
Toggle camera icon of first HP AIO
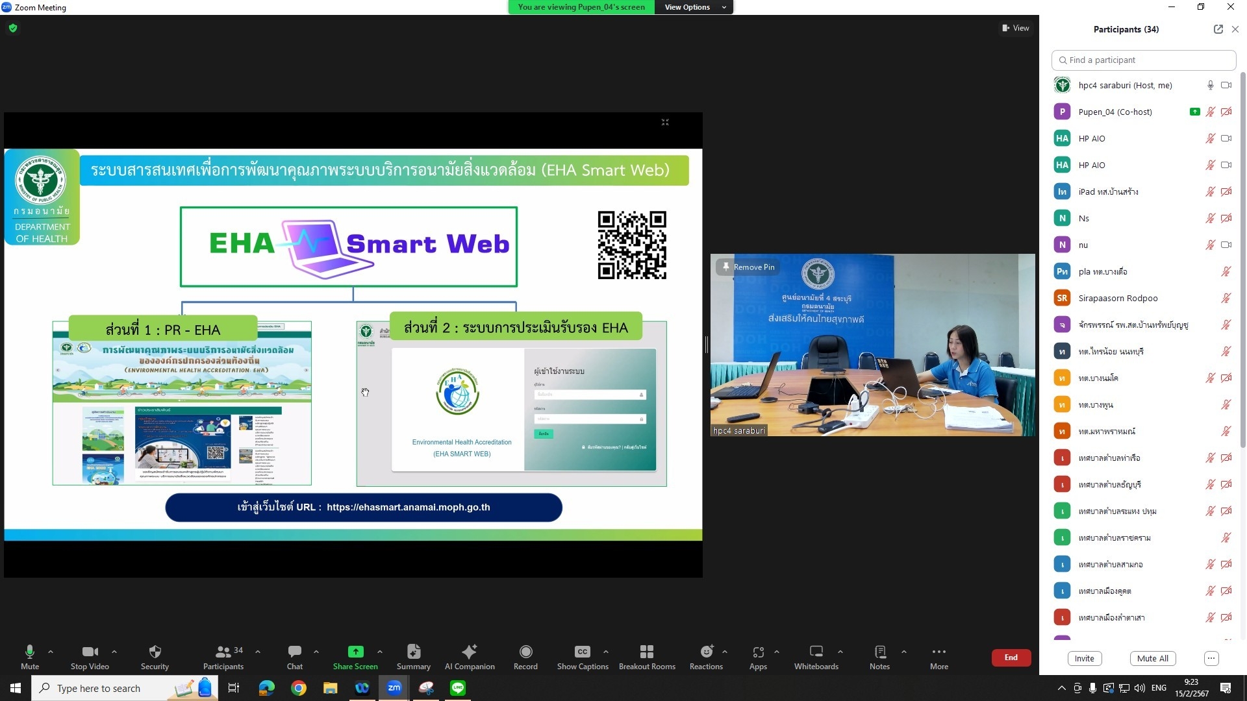point(1226,138)
